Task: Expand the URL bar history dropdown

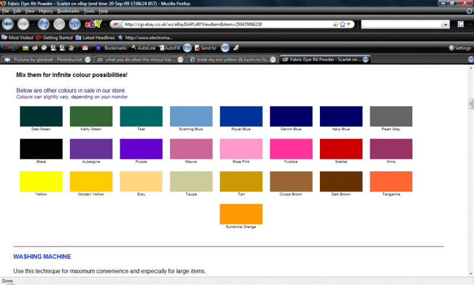Action: coord(350,24)
